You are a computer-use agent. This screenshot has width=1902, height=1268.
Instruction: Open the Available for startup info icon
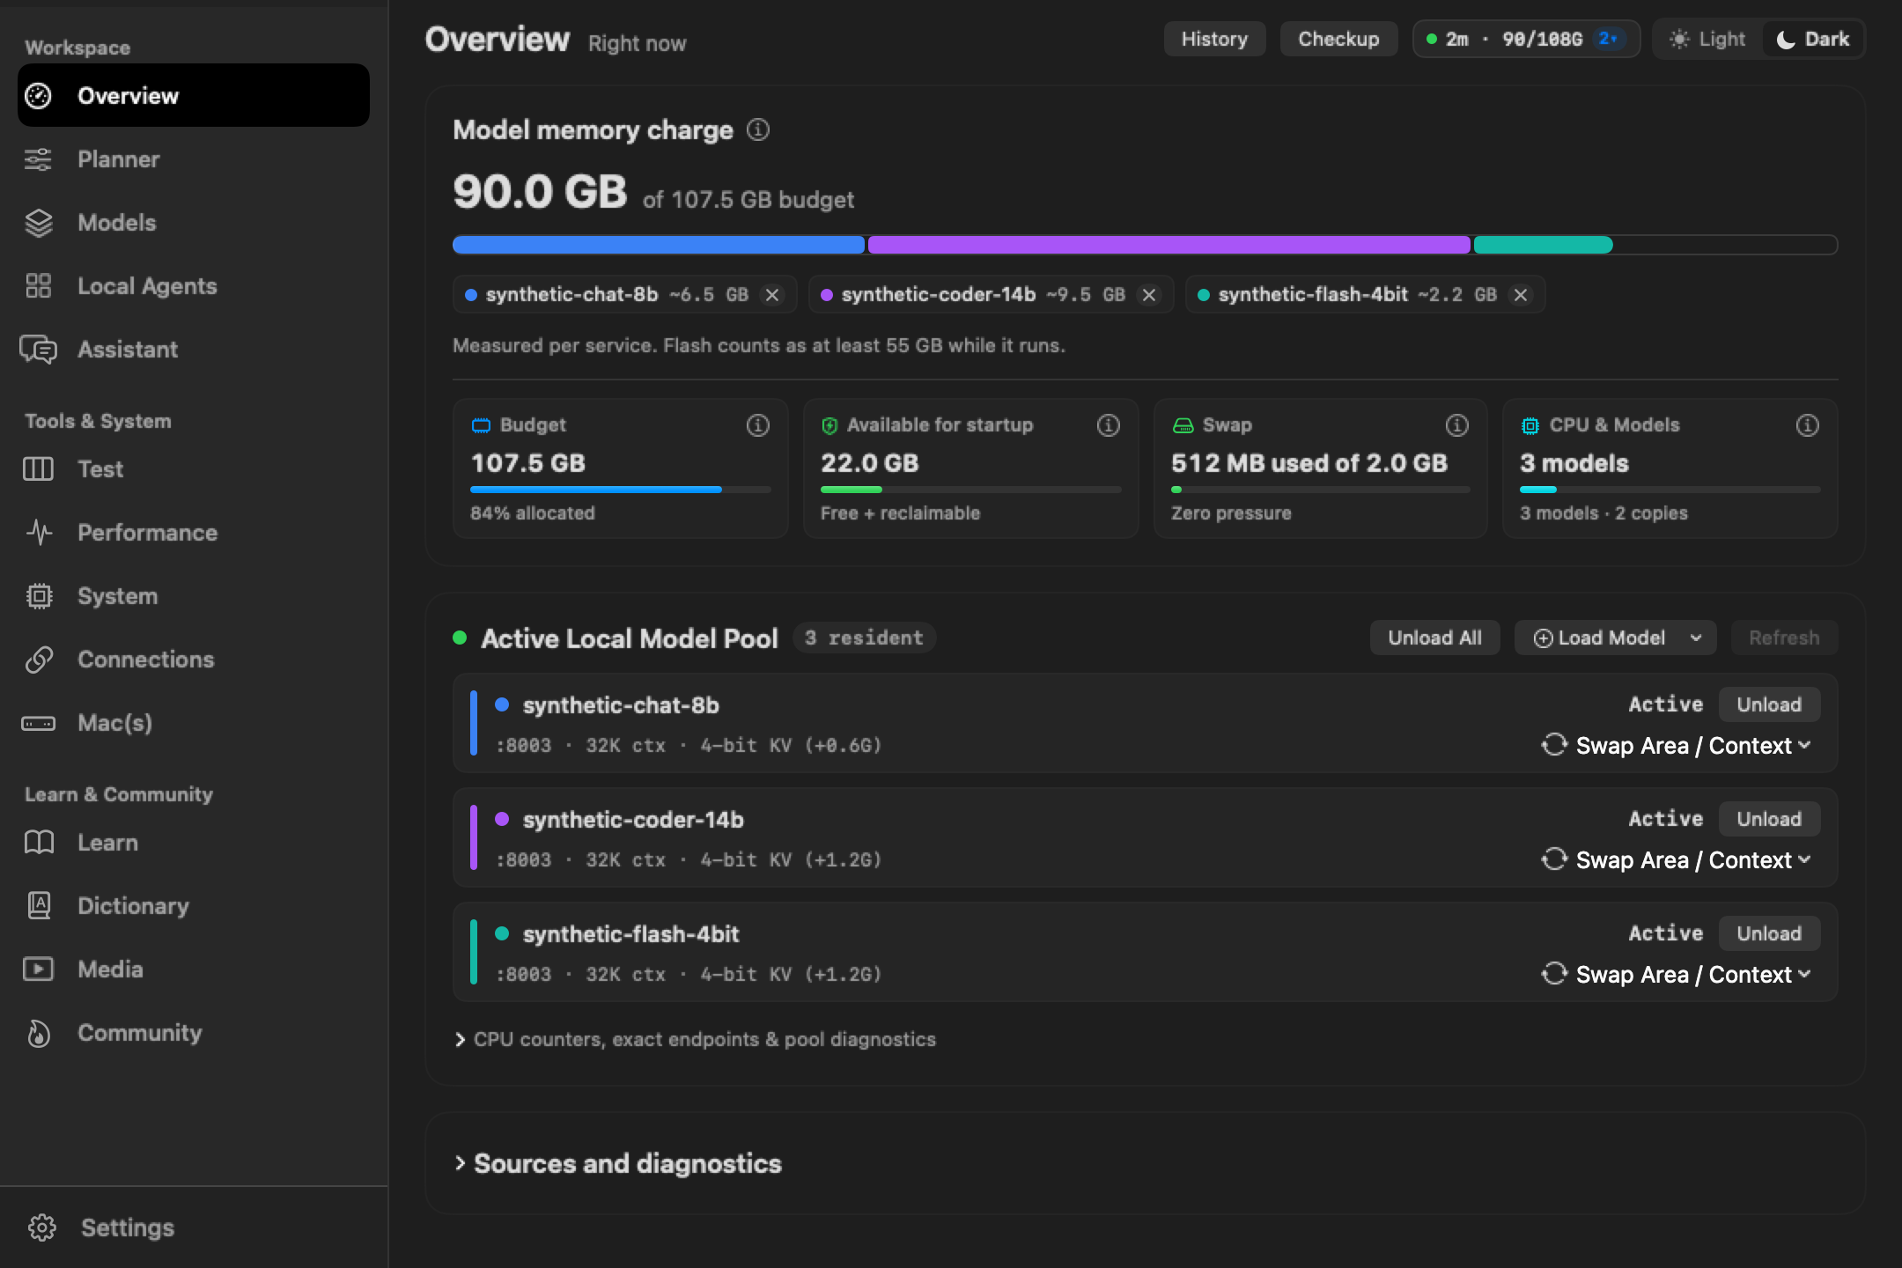tap(1109, 425)
